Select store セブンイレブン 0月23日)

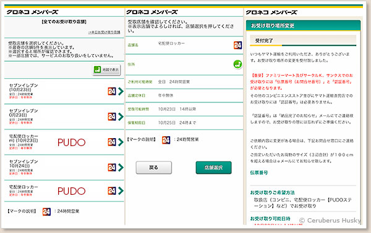64,116
